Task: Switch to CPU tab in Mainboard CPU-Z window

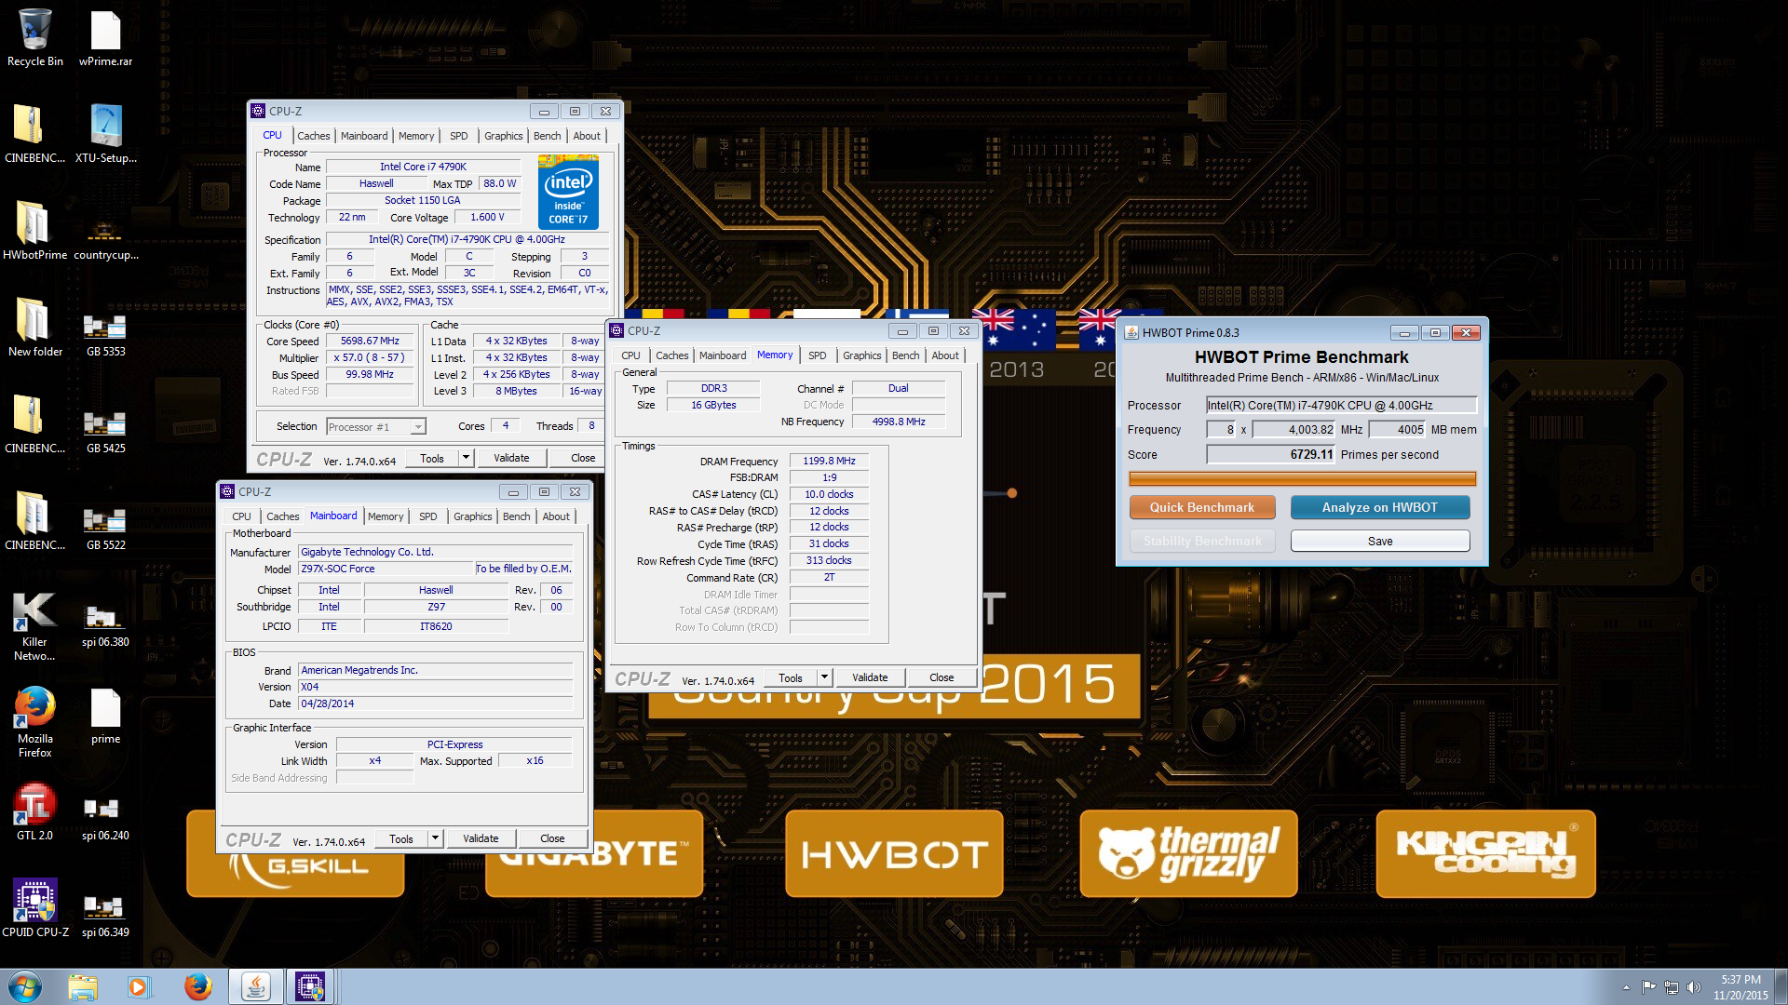Action: tap(241, 516)
